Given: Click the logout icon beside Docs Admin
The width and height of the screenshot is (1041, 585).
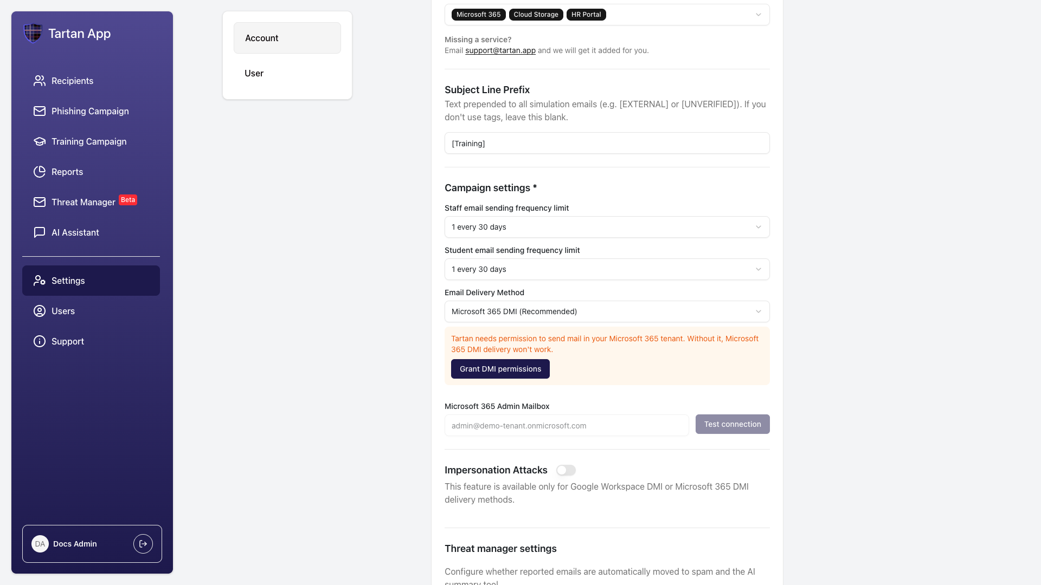Looking at the screenshot, I should 143,544.
